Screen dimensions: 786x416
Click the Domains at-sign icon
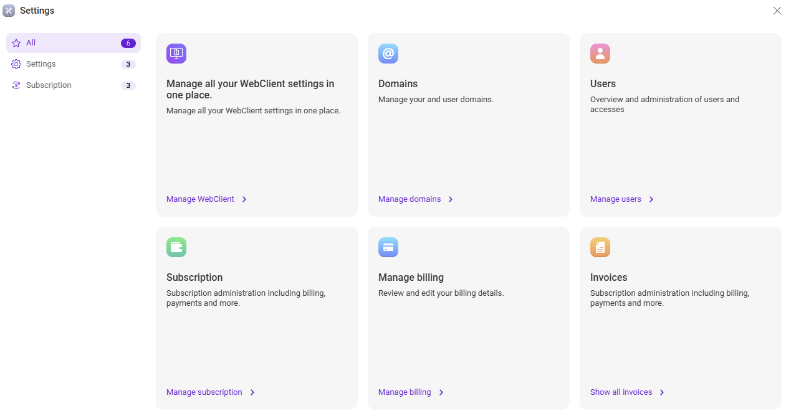click(388, 54)
